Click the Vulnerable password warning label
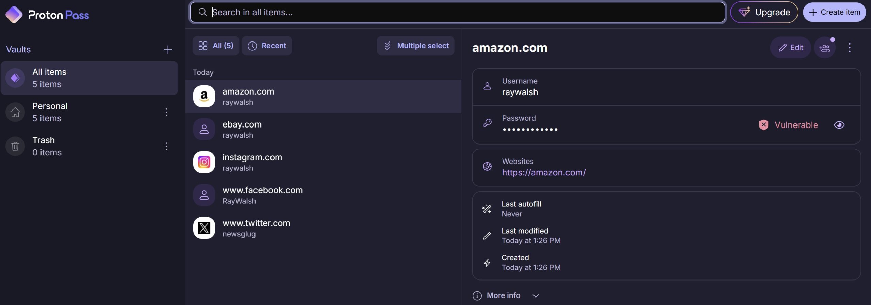 click(x=796, y=125)
